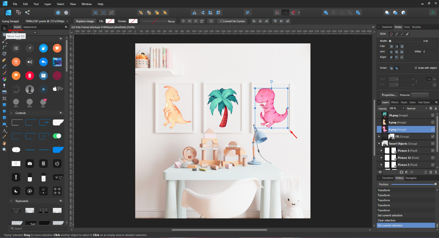The image size is (439, 238).
Task: Click the Move to Front arrange icon
Action: tap(165, 13)
